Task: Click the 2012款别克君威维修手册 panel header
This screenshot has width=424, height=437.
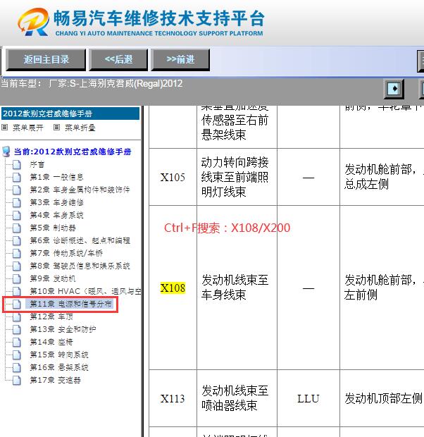Action: (x=70, y=113)
